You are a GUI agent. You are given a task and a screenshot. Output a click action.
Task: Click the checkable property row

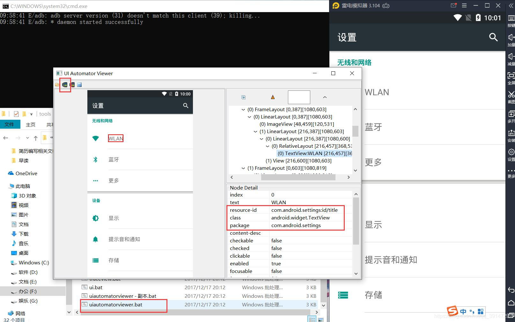[290, 240]
